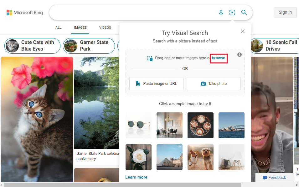Open the blue-eyed kitten image result
Screen dimensions: 299x187
[37, 120]
